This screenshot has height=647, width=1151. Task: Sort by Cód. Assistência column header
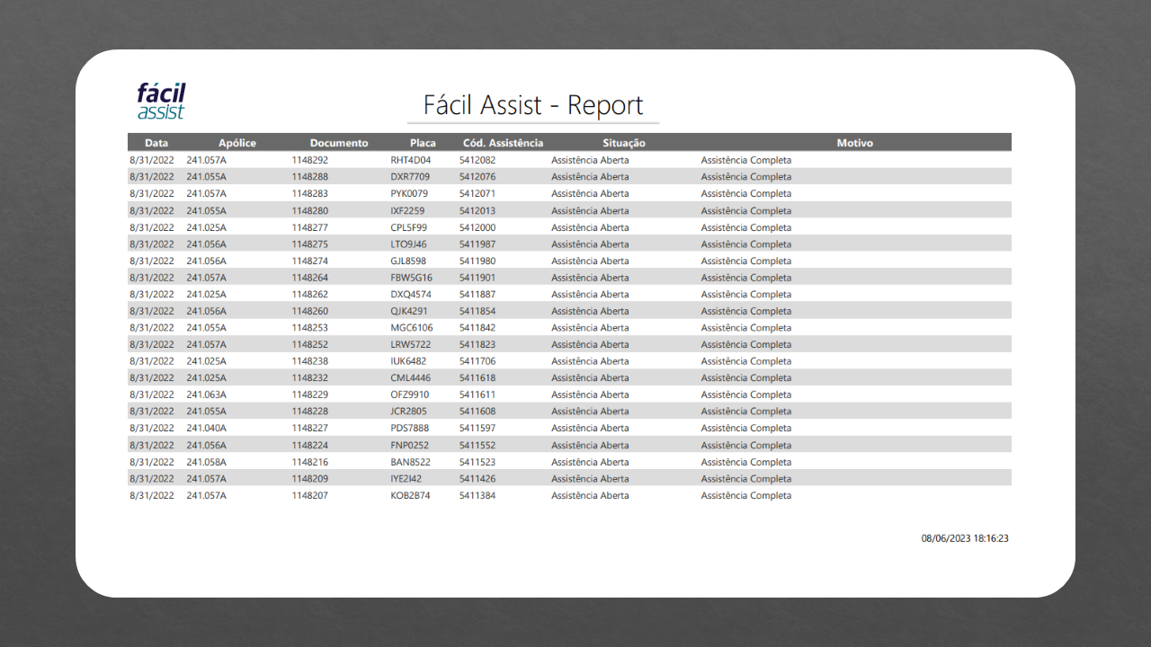tap(503, 143)
